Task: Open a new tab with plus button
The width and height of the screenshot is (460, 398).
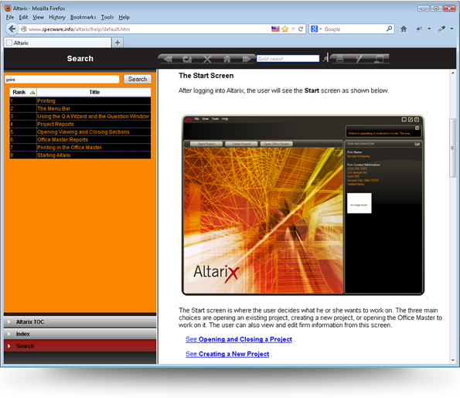Action: pos(118,43)
